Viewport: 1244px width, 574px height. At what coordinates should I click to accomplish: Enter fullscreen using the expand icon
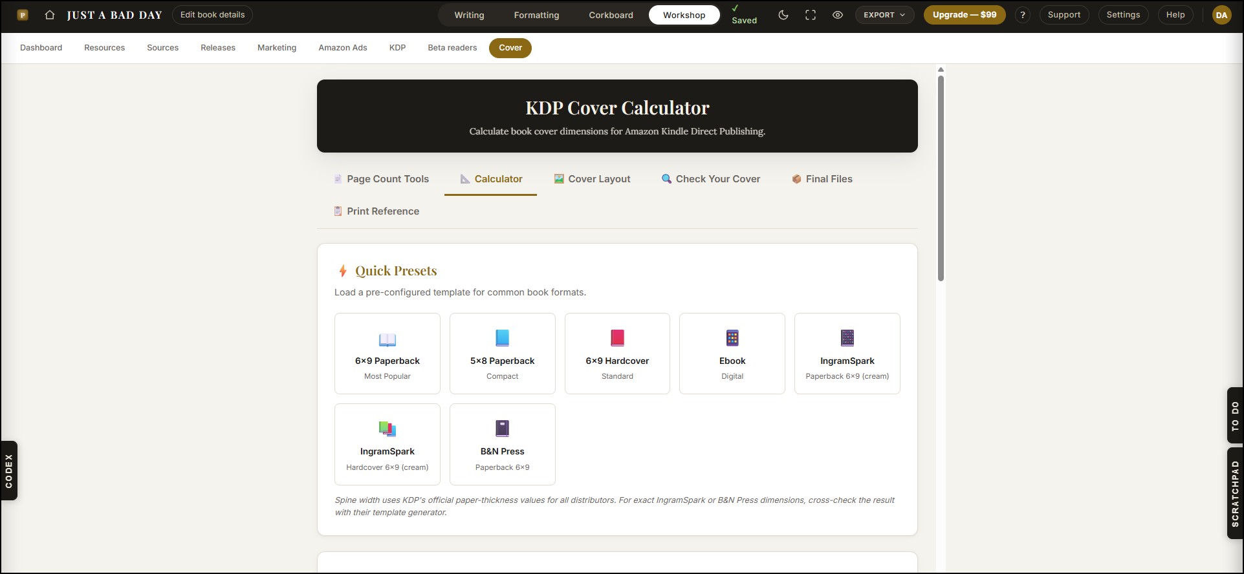[811, 15]
